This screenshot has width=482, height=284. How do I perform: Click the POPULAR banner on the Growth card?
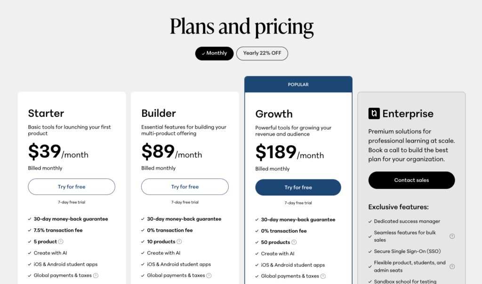298,84
